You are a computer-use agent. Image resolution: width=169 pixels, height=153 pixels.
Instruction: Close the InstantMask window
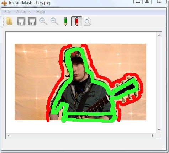click(x=159, y=1)
